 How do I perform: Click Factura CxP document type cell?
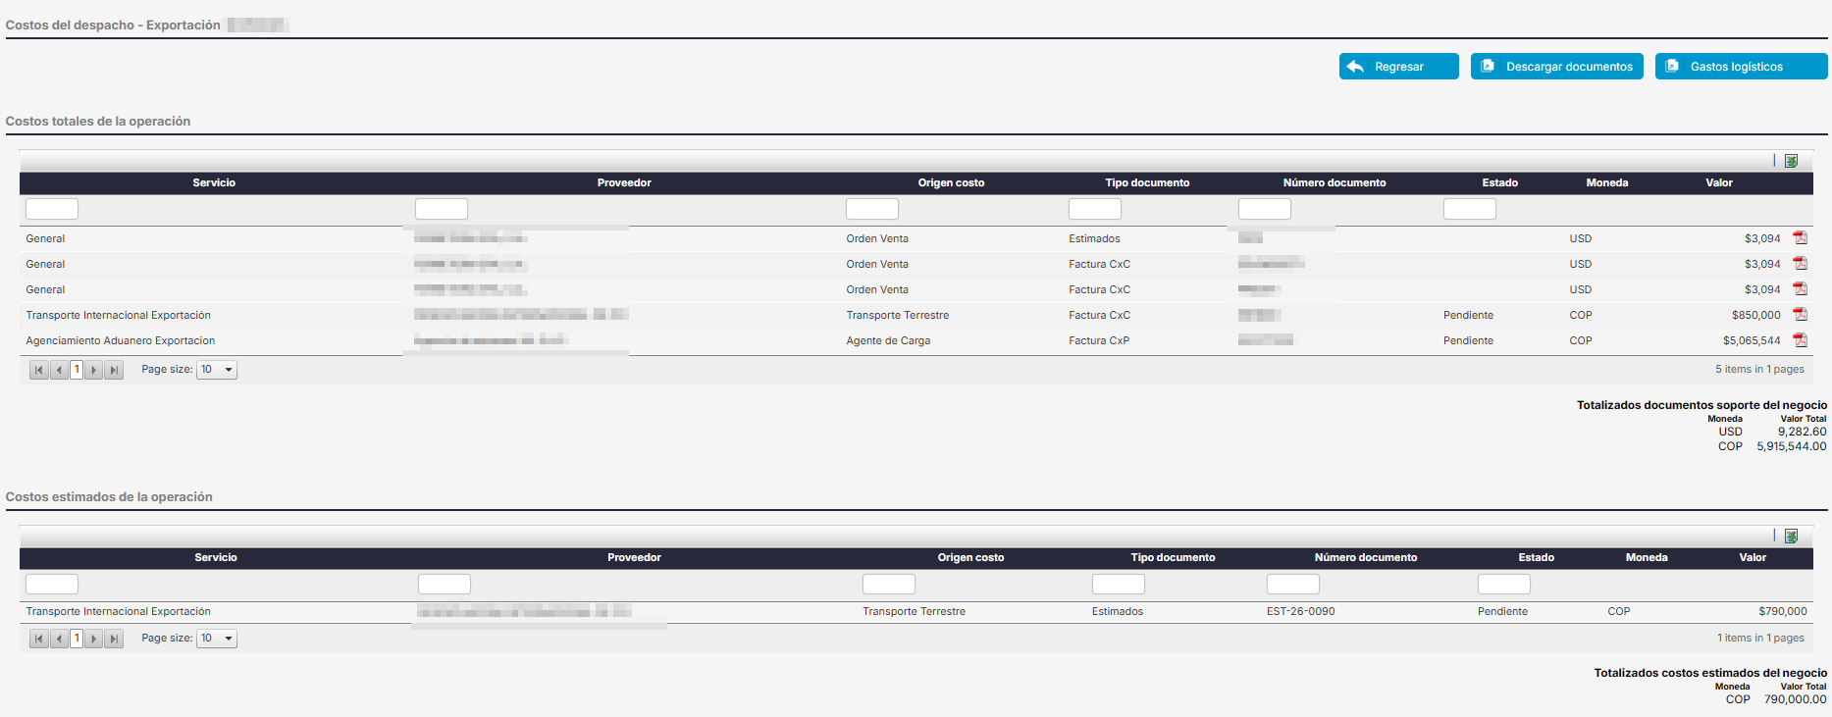click(x=1099, y=340)
